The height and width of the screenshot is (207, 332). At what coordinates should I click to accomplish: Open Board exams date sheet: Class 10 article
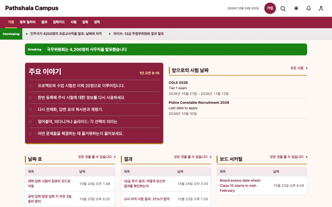pos(240,185)
